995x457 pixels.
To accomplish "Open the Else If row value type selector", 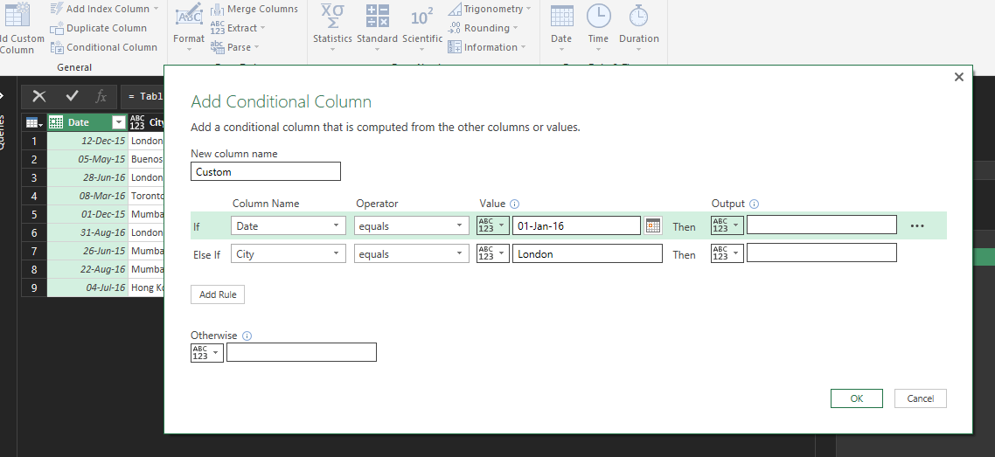I will (x=493, y=253).
